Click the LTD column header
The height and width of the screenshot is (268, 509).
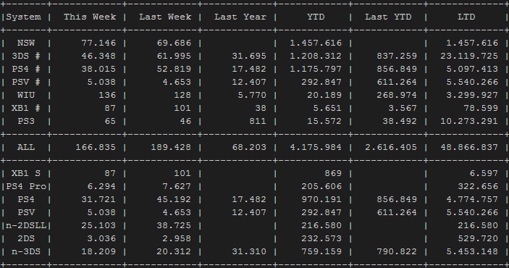[x=466, y=17]
